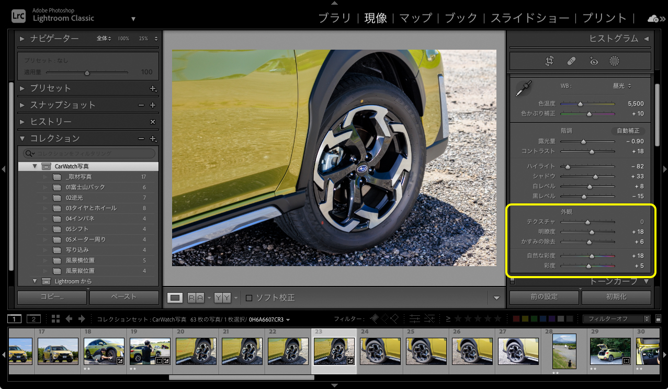Toggle the rejected photos flag filter
The height and width of the screenshot is (389, 668).
pos(394,318)
